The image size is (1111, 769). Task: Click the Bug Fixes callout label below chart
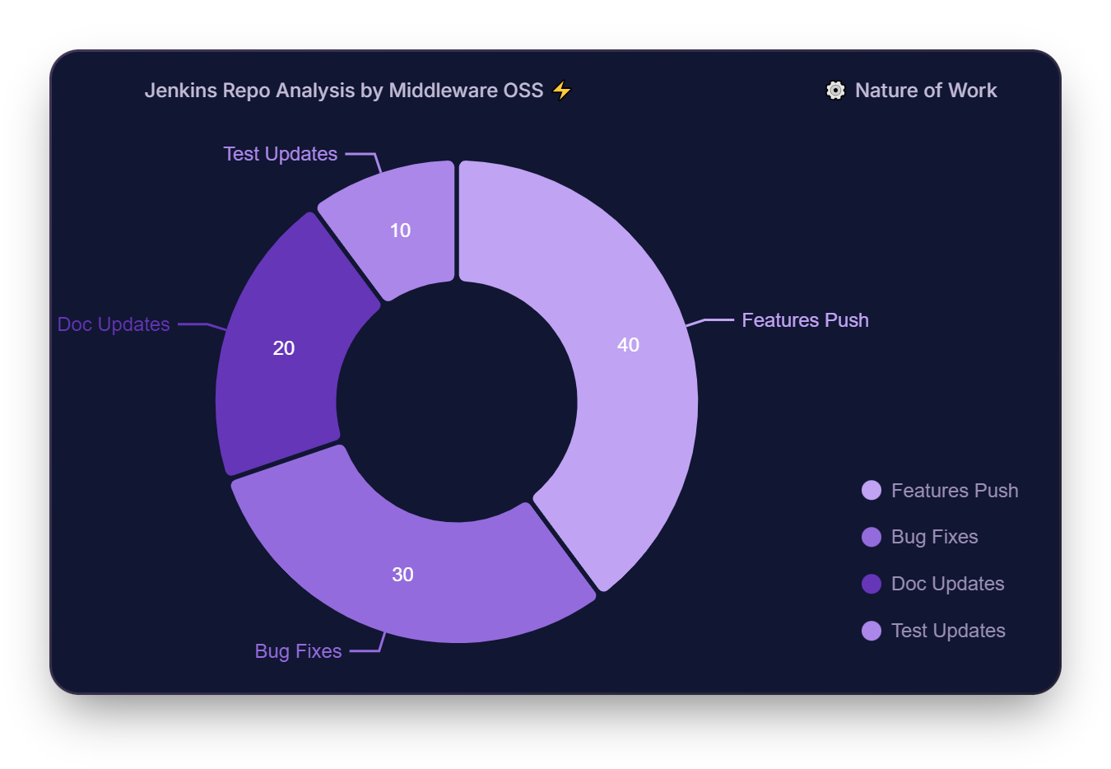click(x=298, y=651)
